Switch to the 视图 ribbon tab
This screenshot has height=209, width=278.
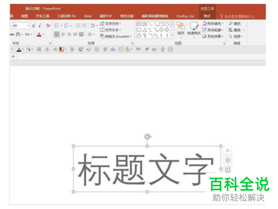(x=24, y=16)
